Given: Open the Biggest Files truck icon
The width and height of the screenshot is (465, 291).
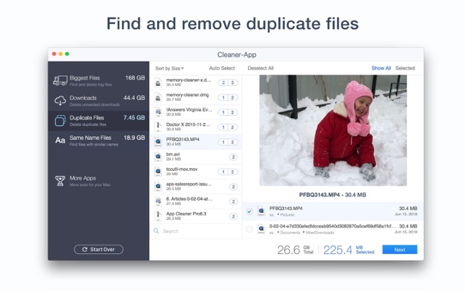Looking at the screenshot, I should (x=60, y=80).
